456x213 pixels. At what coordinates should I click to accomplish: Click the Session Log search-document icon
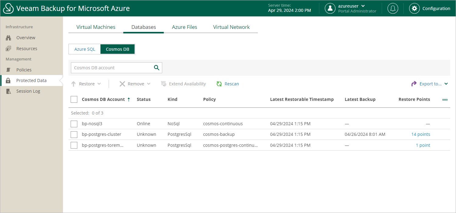[9, 91]
